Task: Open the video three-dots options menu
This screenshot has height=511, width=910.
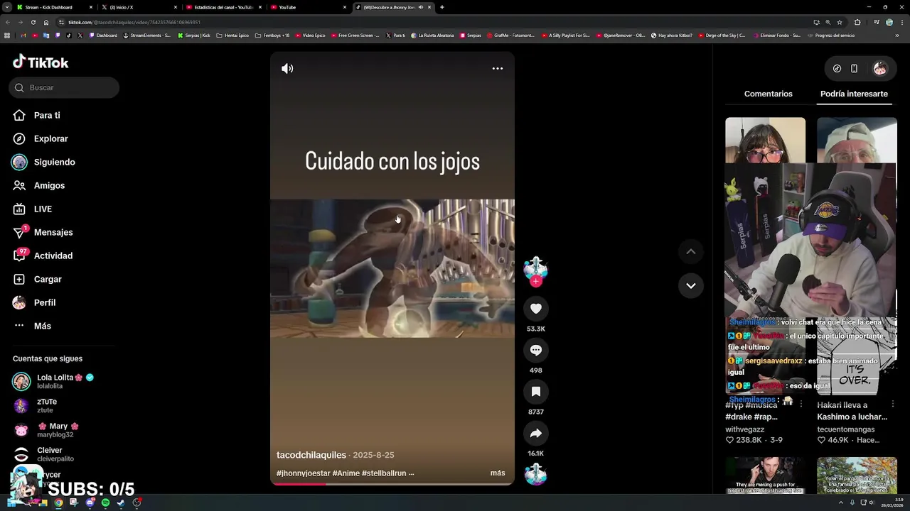Action: tap(498, 69)
